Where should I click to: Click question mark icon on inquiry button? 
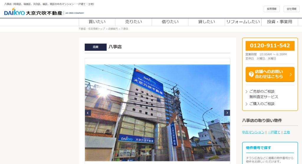pos(251,74)
